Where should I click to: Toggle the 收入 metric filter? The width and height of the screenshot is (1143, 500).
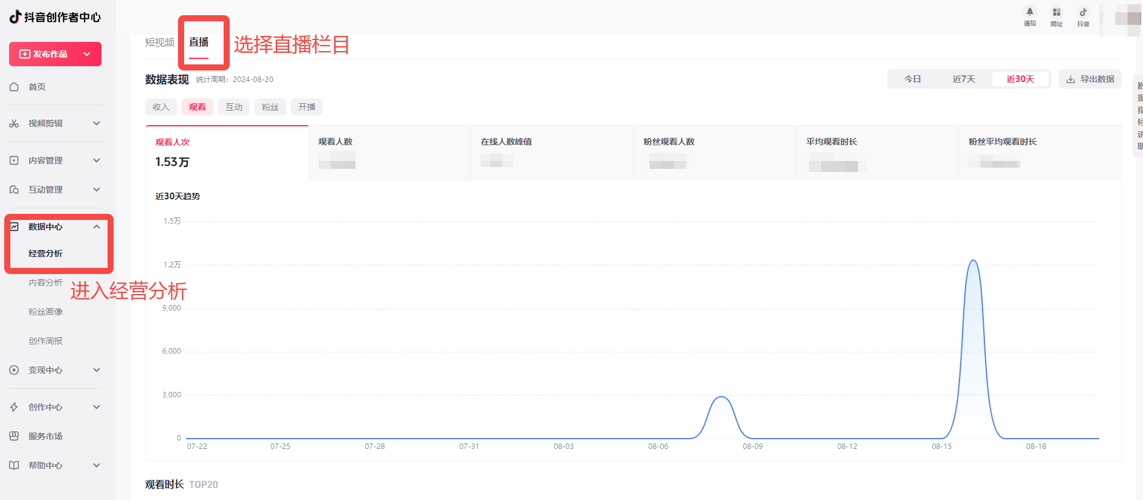click(160, 107)
